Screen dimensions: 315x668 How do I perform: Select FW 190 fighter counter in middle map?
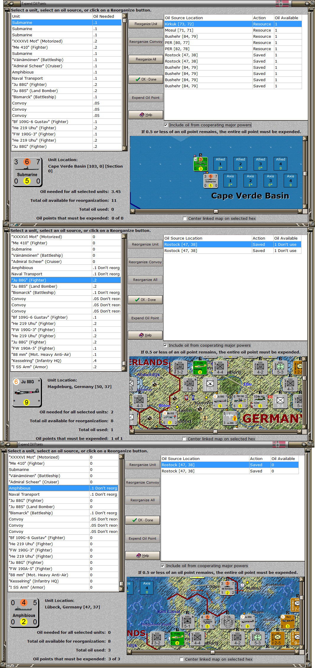(240, 401)
